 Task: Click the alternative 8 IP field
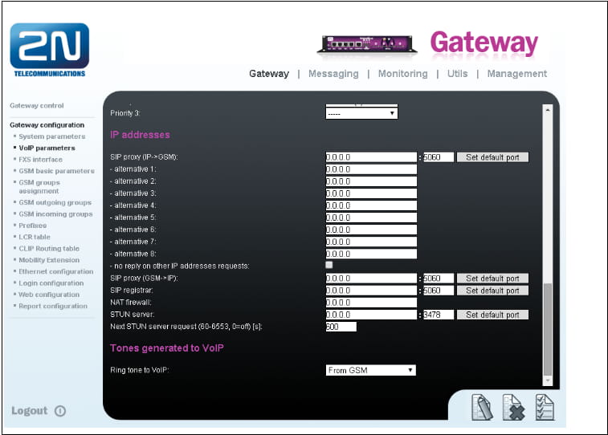(371, 254)
